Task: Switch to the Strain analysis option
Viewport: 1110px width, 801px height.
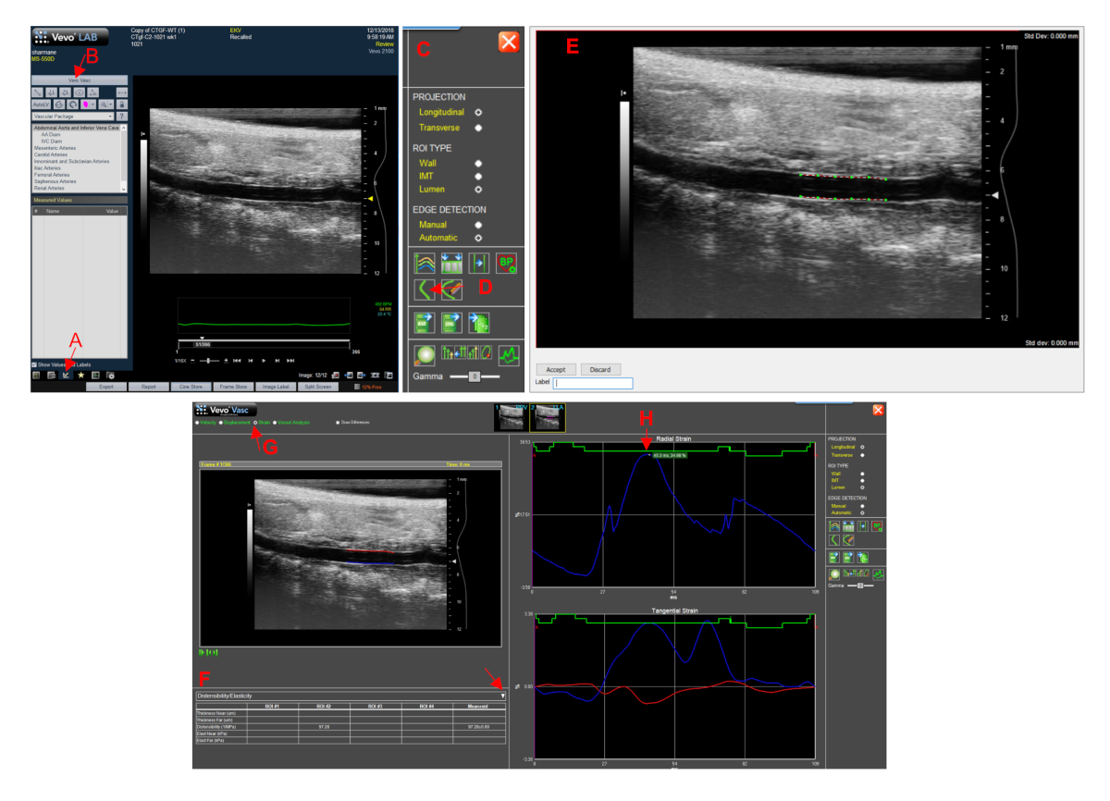Action: click(x=256, y=423)
